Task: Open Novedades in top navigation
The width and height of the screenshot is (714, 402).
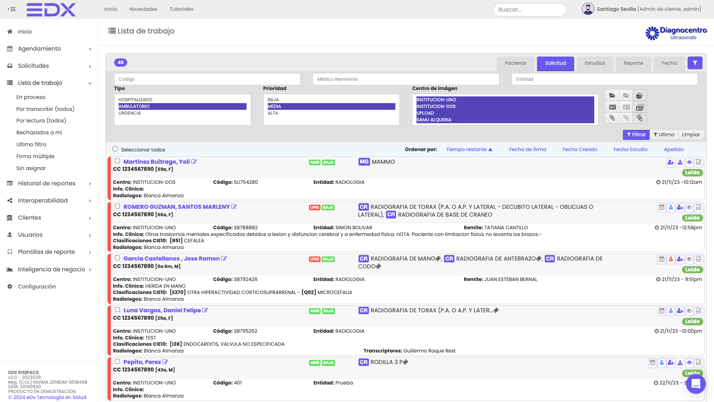Action: click(143, 9)
